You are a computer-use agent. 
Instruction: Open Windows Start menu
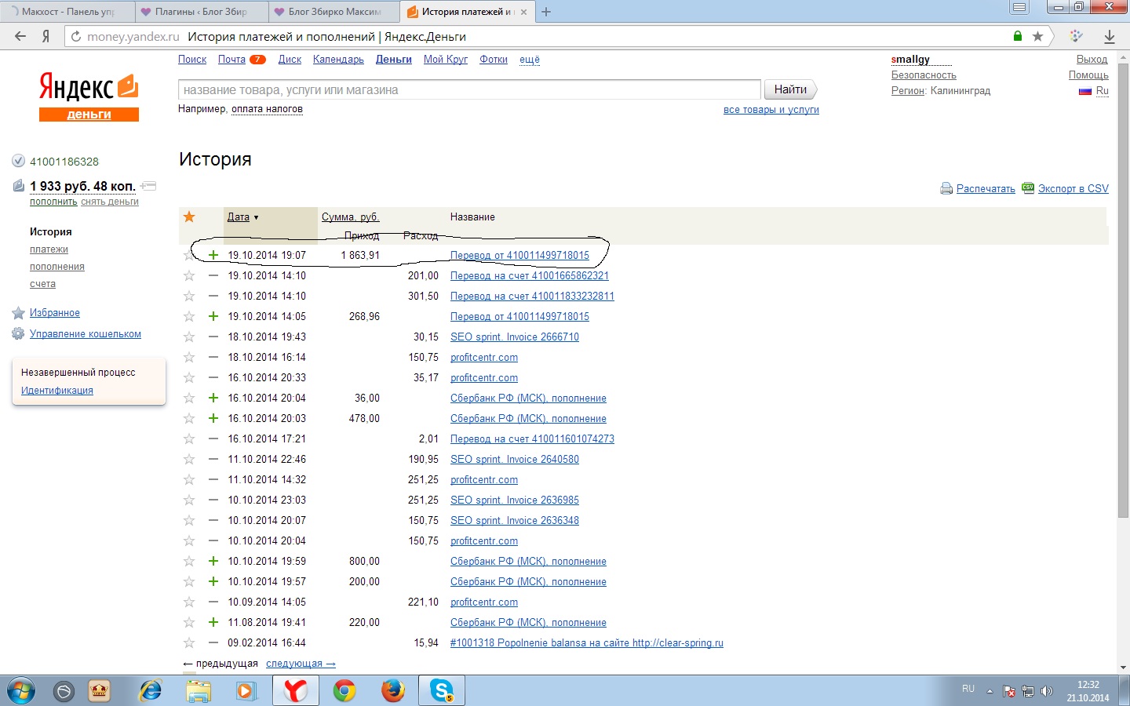click(x=20, y=691)
